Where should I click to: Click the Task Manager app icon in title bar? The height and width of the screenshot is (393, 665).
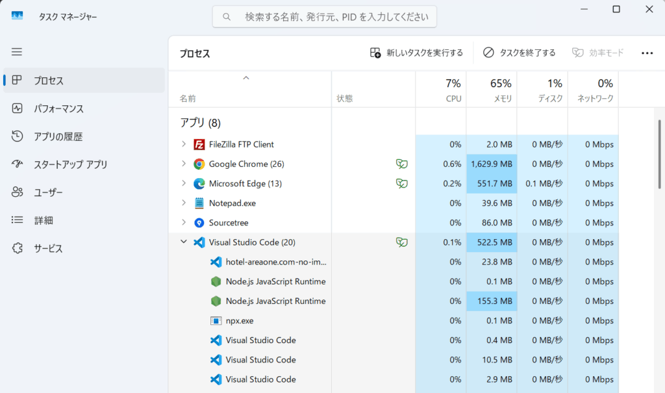point(17,16)
